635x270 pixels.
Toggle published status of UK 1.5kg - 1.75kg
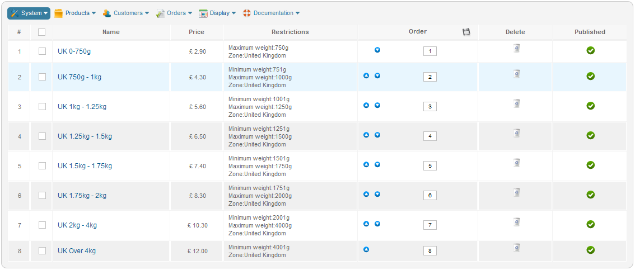pyautogui.click(x=590, y=165)
